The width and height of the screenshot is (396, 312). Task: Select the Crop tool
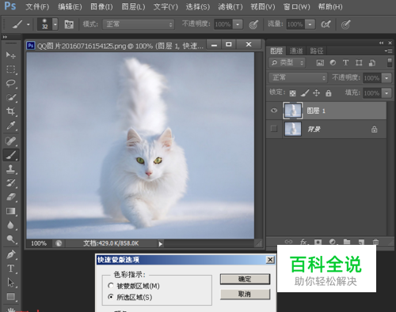[11, 111]
